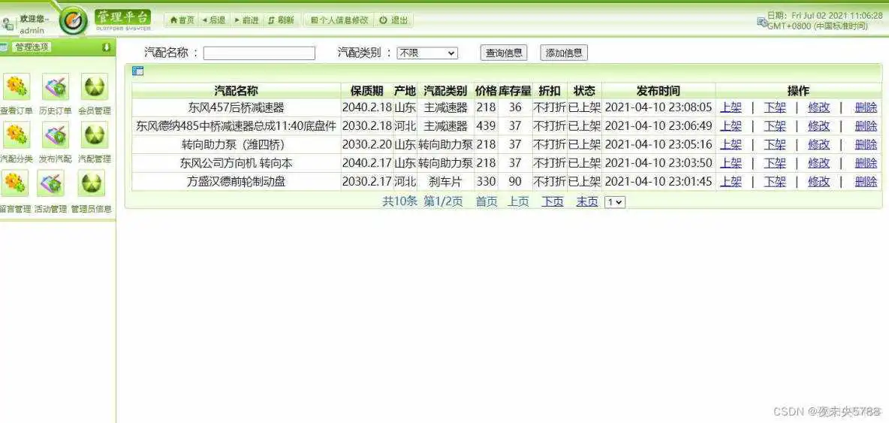Open the 汽配类别 dropdown
Viewport: 889px width, 423px height.
(x=427, y=53)
